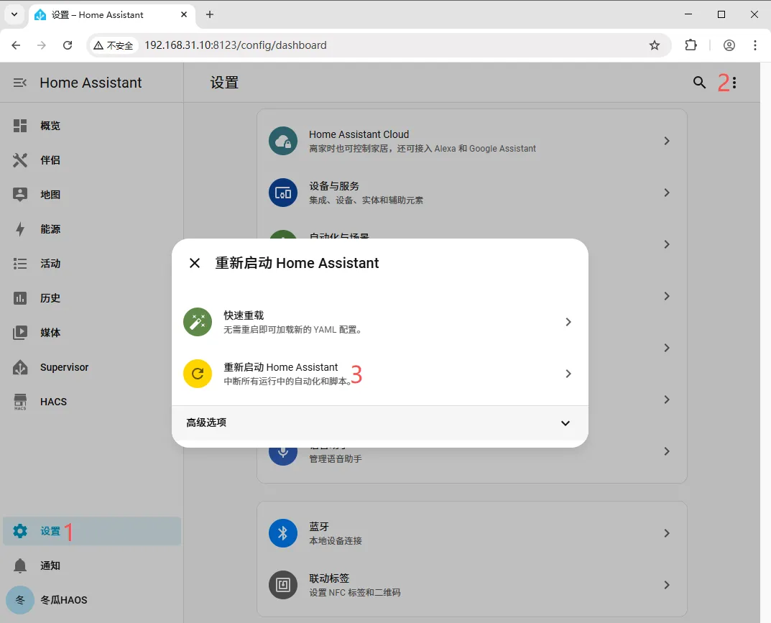Open the 通知 notifications bell icon
Screen dimensions: 771x623
pos(19,566)
